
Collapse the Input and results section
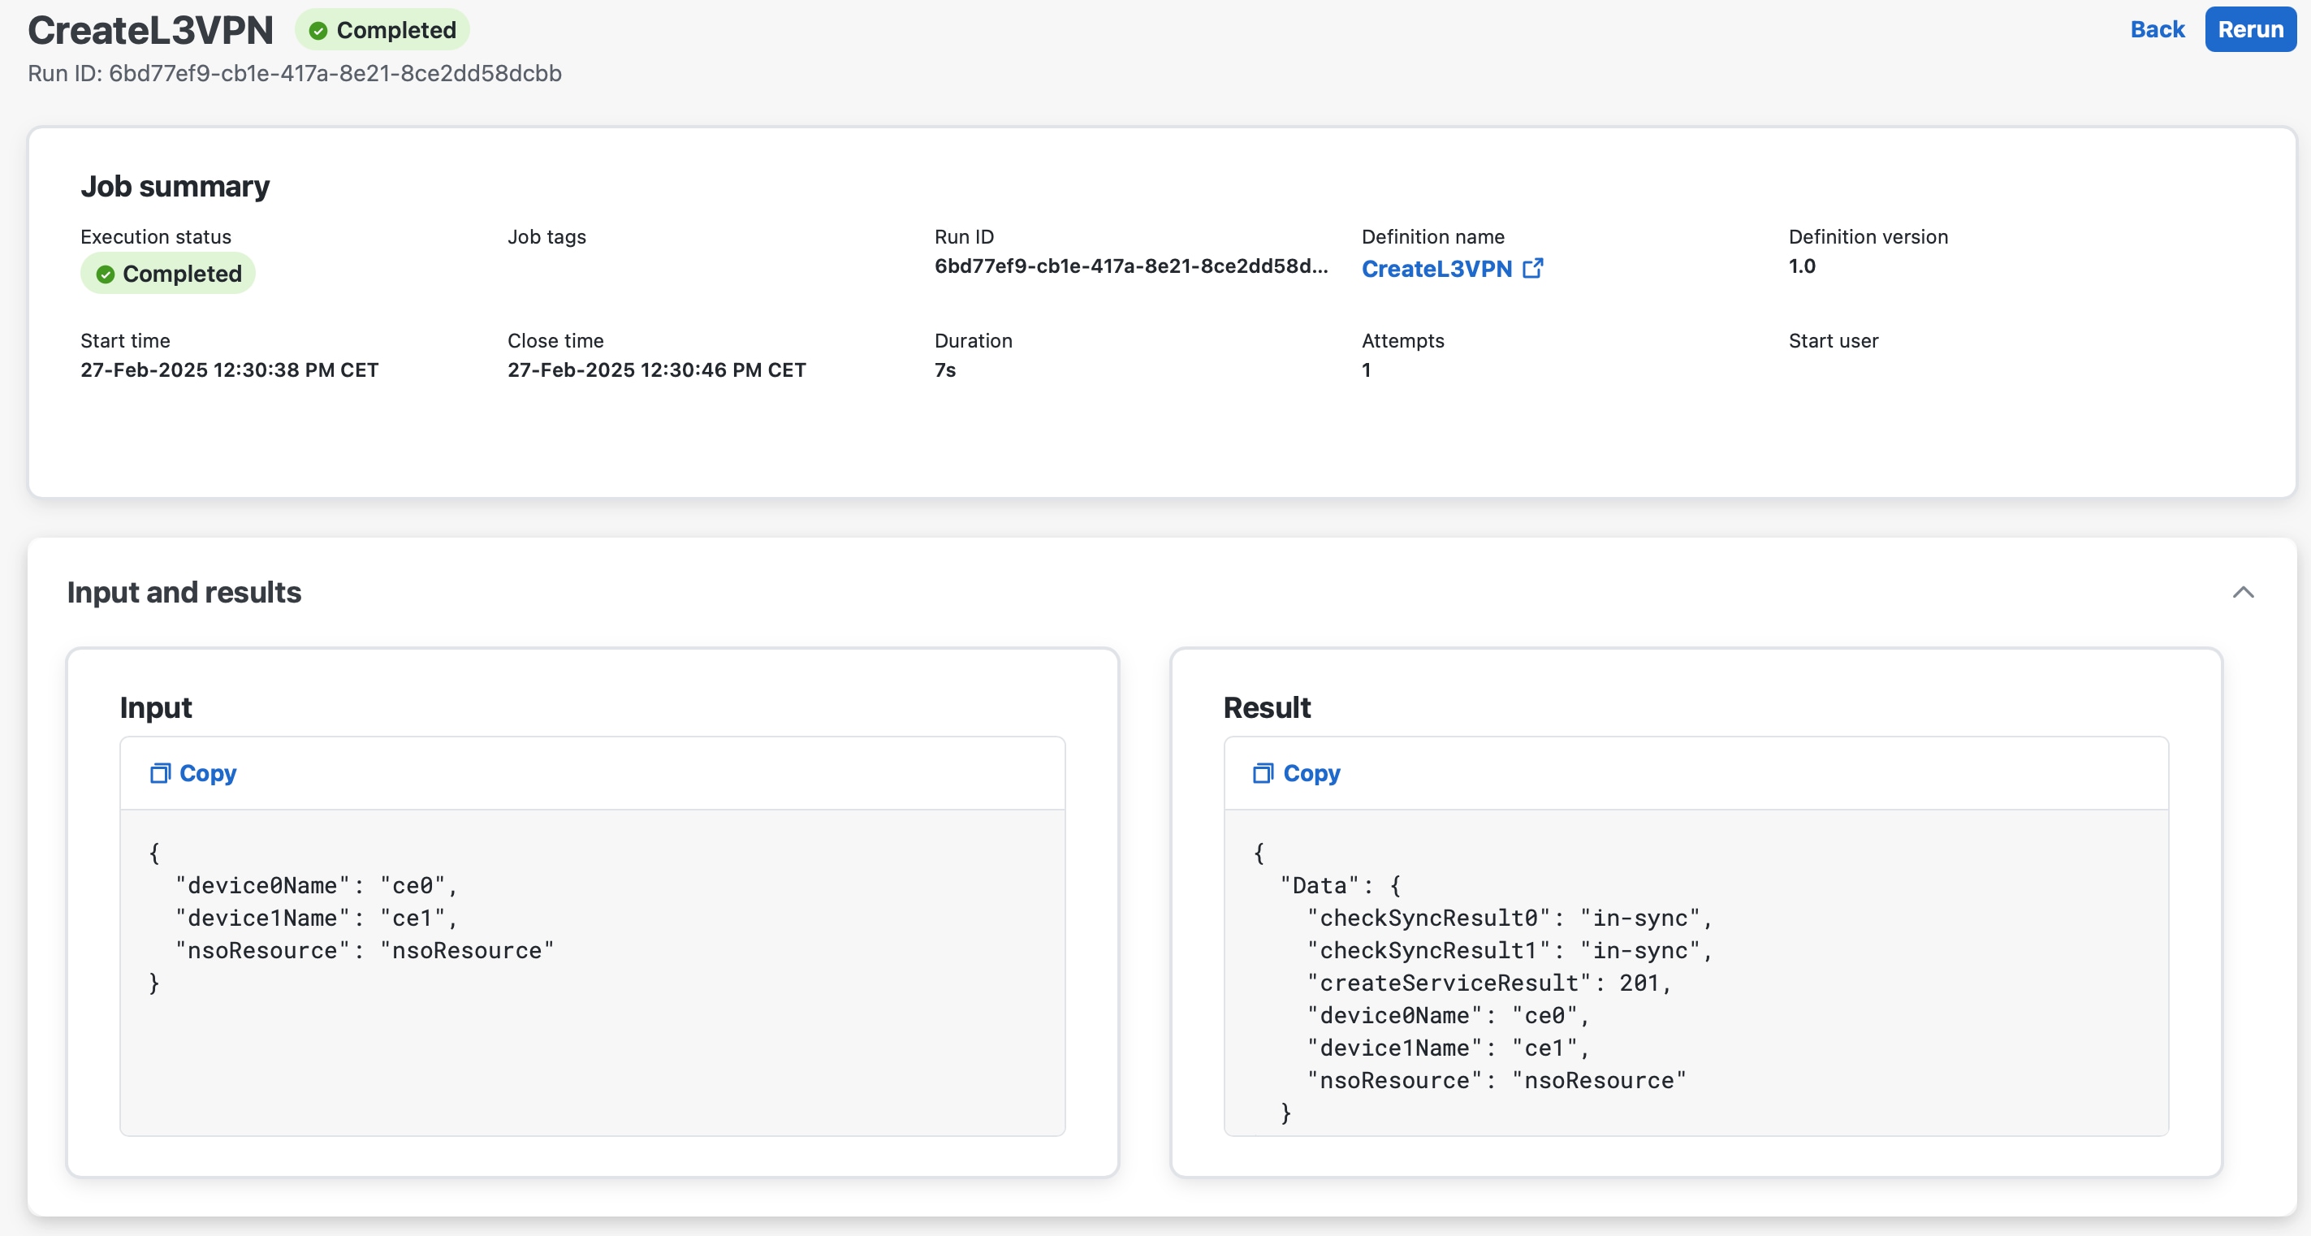pos(2242,592)
